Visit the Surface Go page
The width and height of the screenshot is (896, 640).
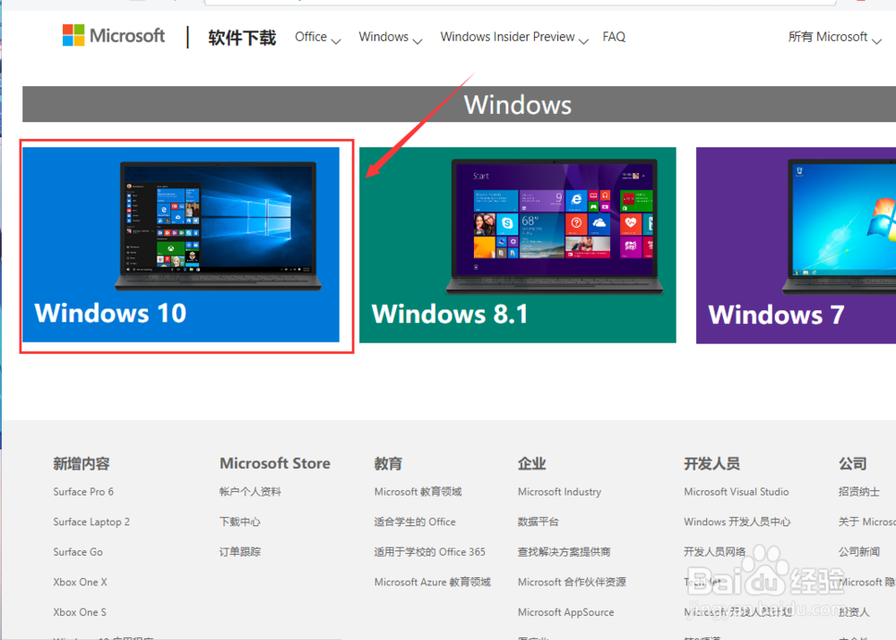(x=77, y=551)
